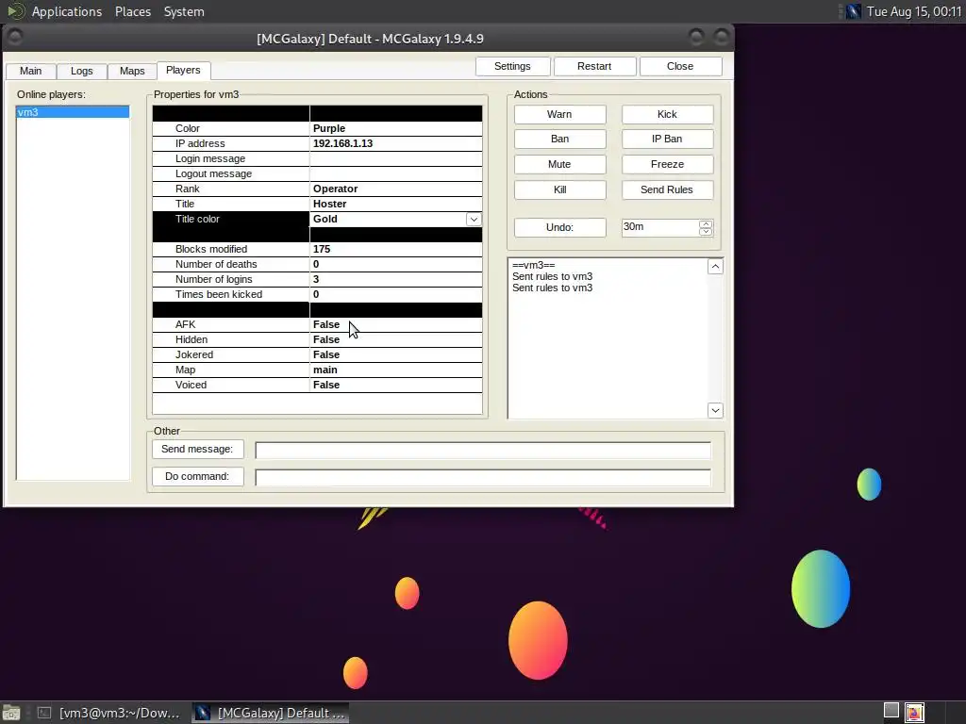The image size is (966, 724).
Task: Click the Blocks modified value 175
Action: pos(395,249)
